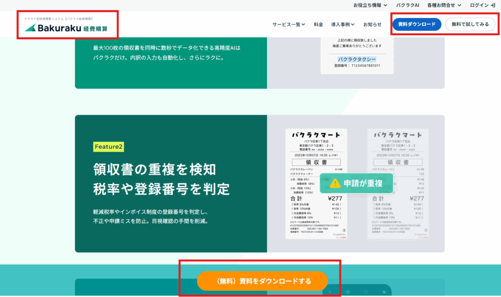This screenshot has height=297, width=501.
Task: Click the 資料ダウンロード button
Action: 416,23
